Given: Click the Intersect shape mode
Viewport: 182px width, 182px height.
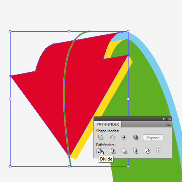Looking at the screenshot, I should (x=124, y=137).
